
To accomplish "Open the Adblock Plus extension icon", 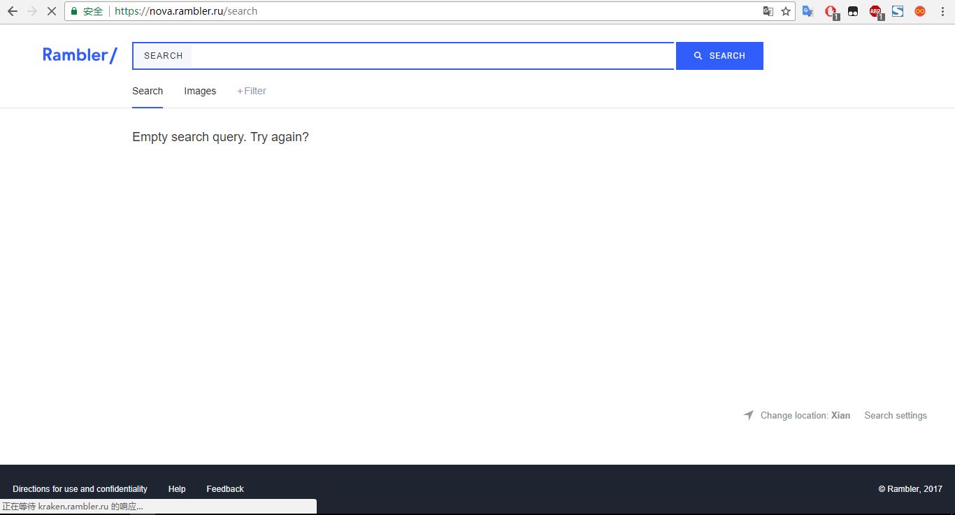I will tap(875, 11).
